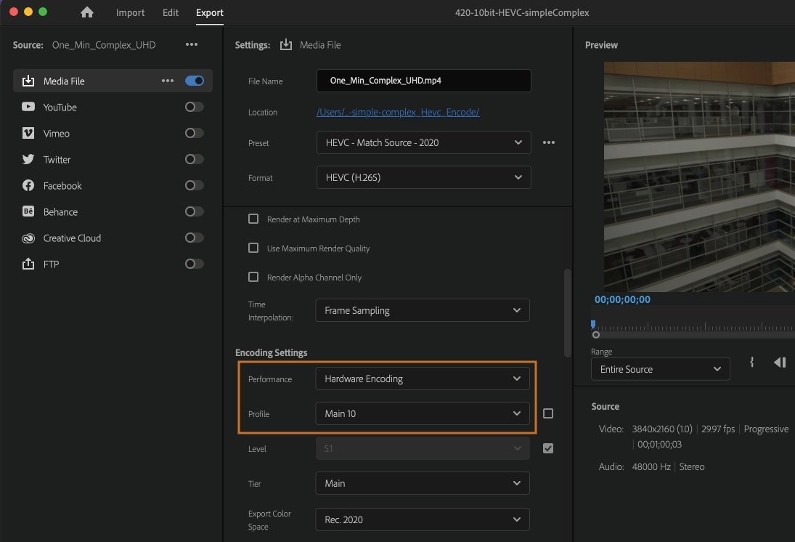The height and width of the screenshot is (542, 795).
Task: Check Use Maximum Render Quality
Action: click(x=253, y=248)
